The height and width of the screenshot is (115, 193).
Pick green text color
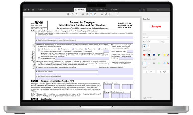point(159,55)
